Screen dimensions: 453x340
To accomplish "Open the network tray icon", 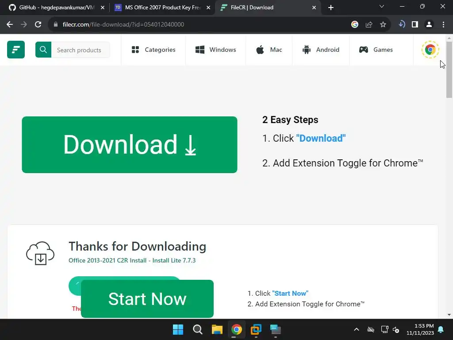I will click(x=384, y=329).
